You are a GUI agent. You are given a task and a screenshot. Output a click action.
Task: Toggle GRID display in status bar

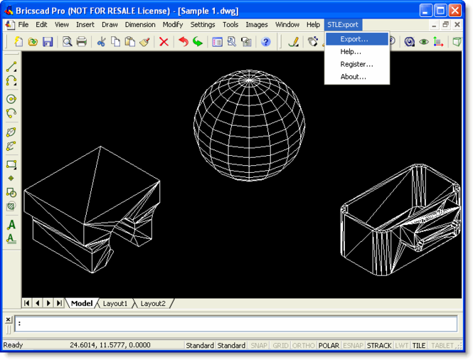pyautogui.click(x=280, y=345)
